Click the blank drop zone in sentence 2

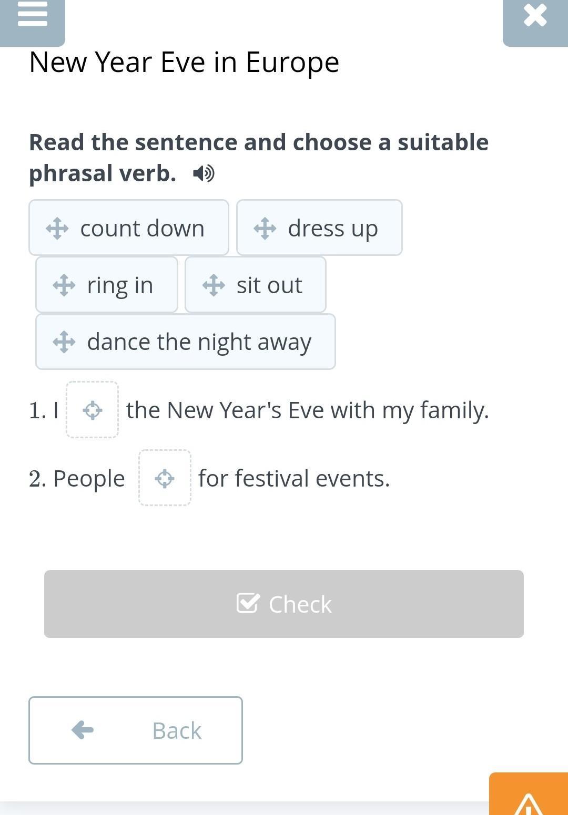[165, 478]
